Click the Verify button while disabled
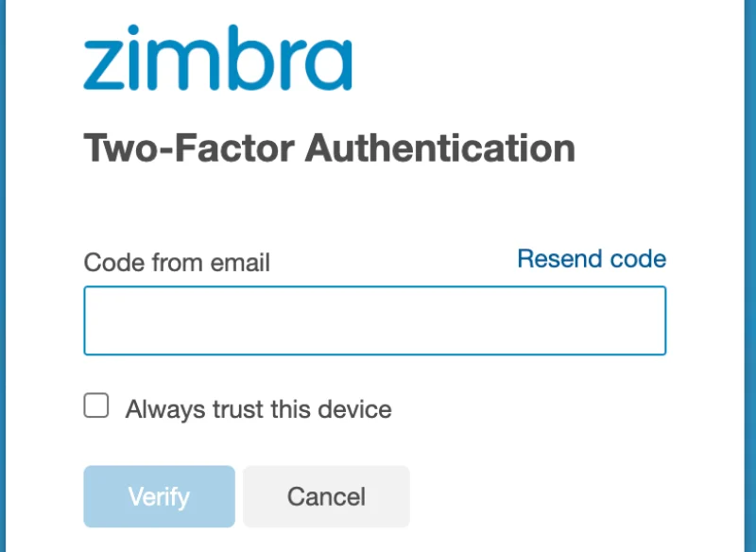The image size is (756, 552). pos(158,496)
